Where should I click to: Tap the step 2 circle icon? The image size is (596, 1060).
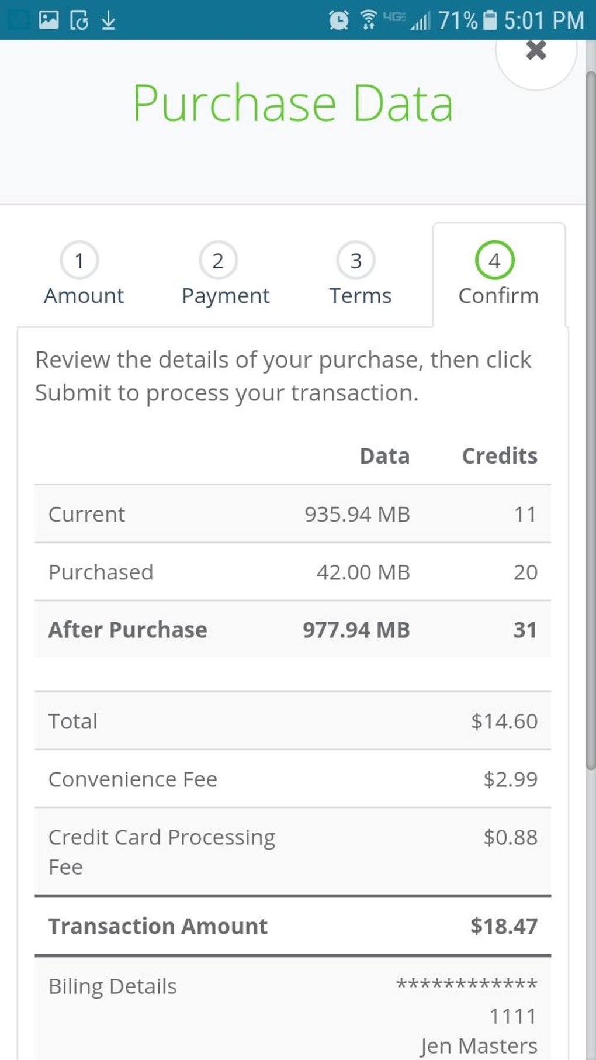pos(218,260)
